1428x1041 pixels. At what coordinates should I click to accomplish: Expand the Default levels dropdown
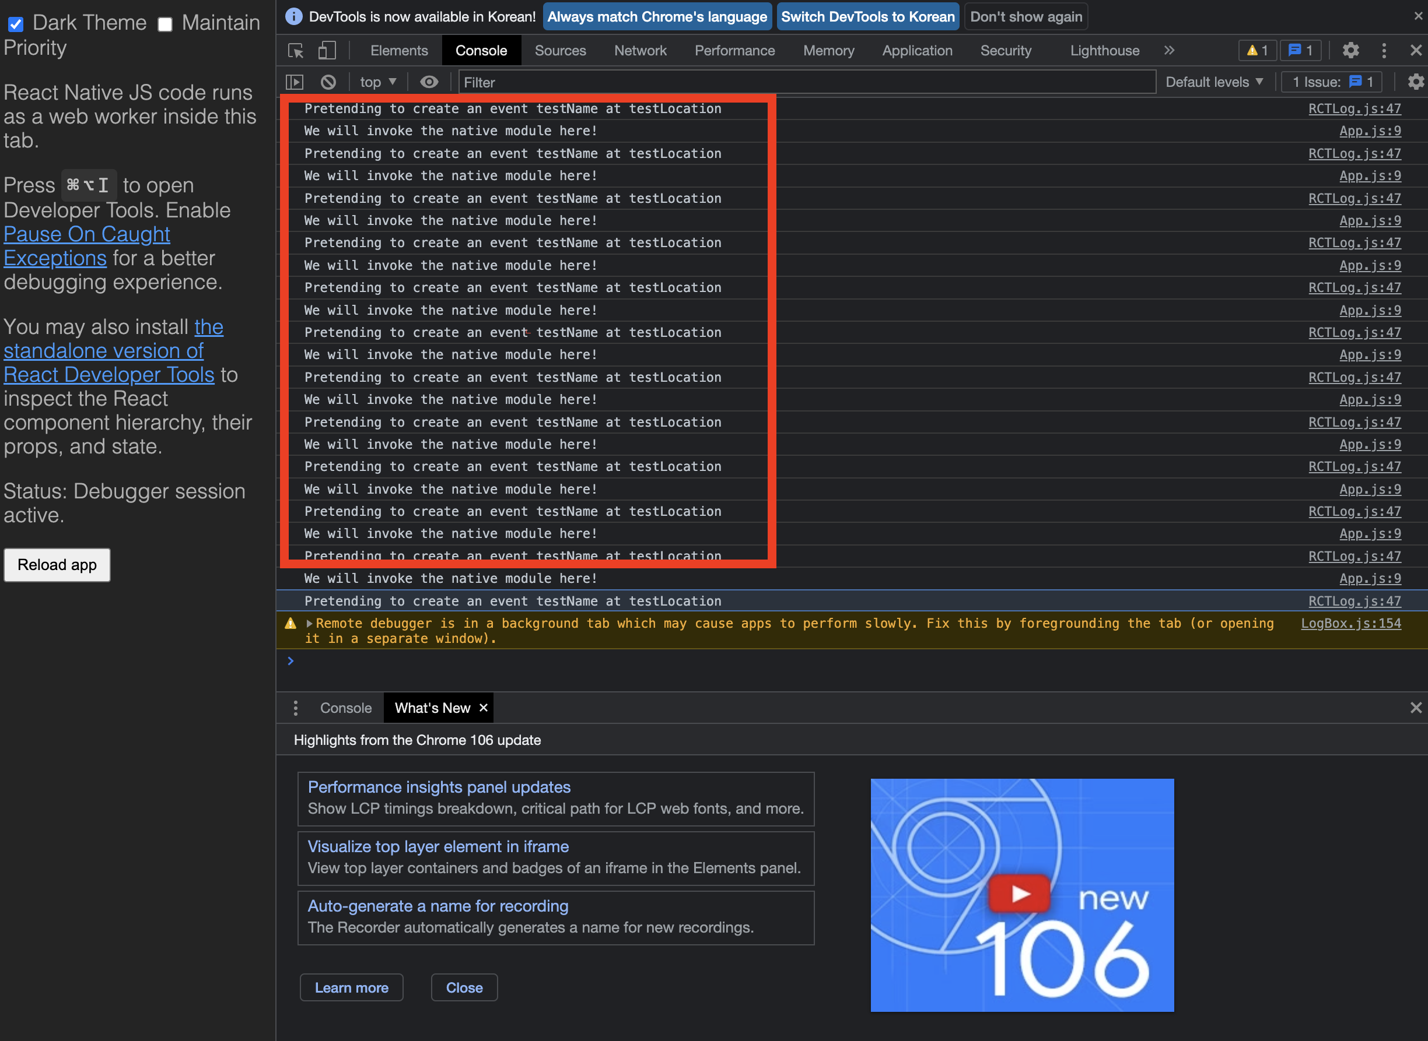(1214, 82)
